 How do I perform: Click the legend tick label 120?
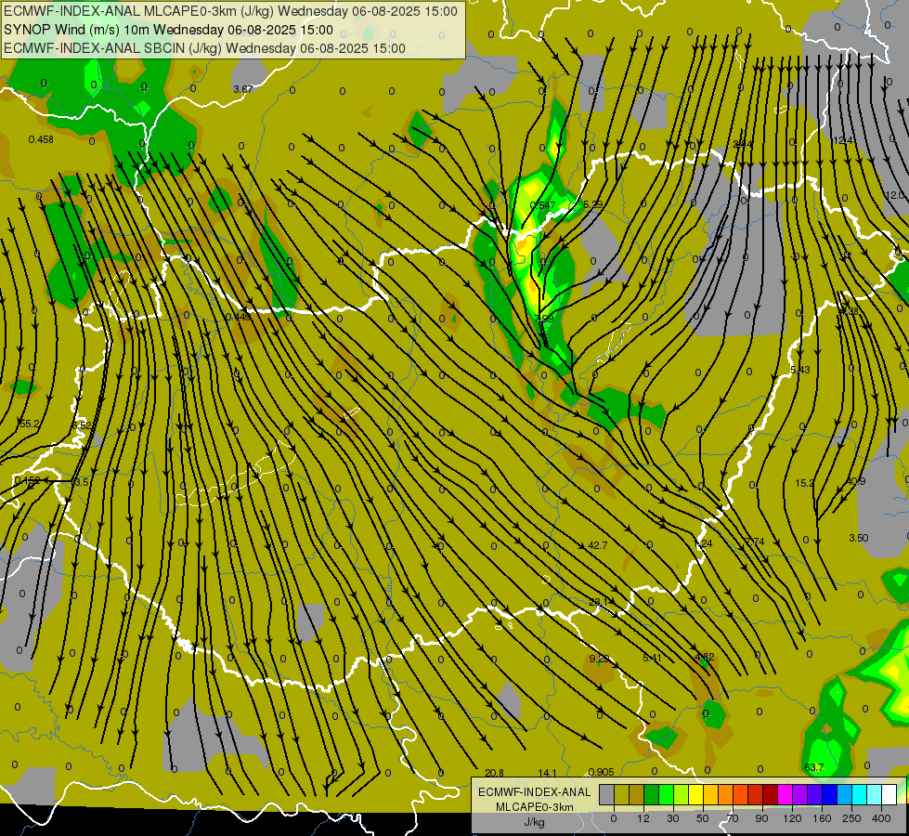(x=793, y=818)
